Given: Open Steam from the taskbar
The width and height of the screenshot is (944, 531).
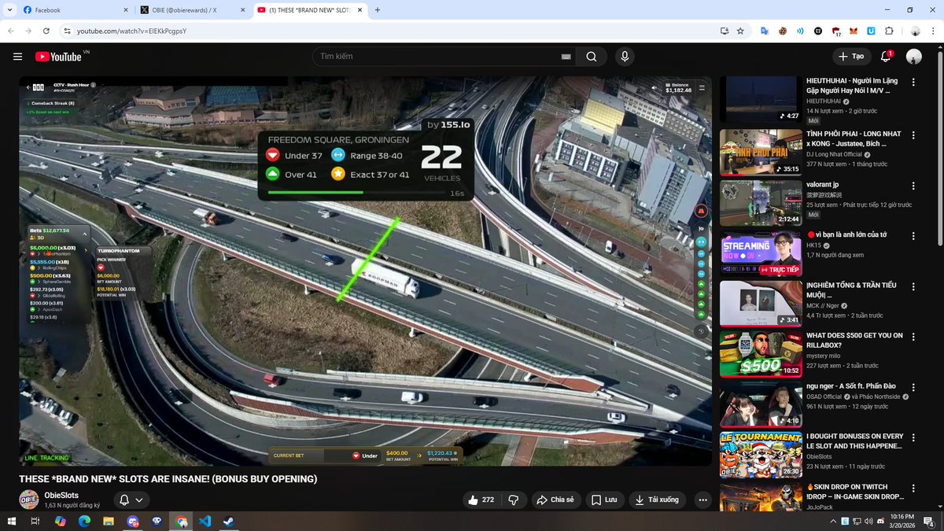Looking at the screenshot, I should 230,522.
